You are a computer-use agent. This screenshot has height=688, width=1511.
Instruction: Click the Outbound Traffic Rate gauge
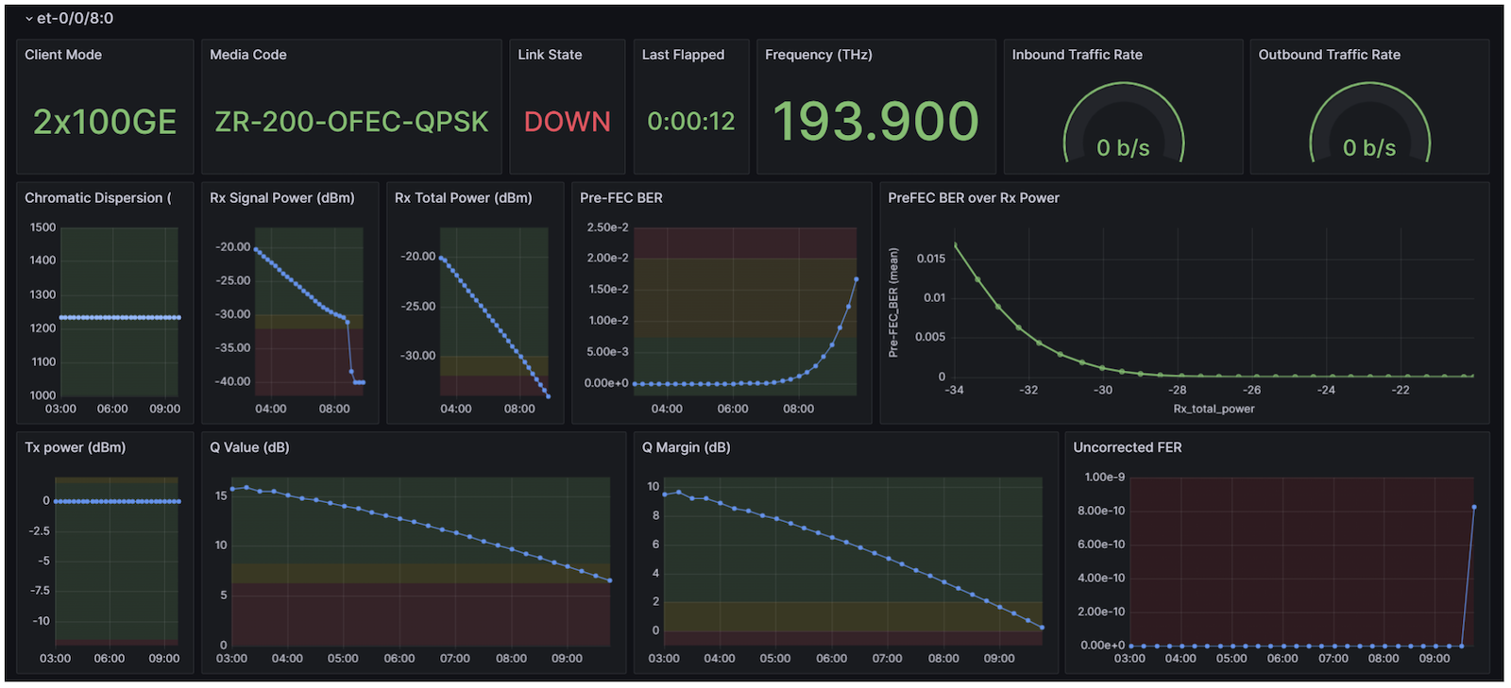(1370, 124)
